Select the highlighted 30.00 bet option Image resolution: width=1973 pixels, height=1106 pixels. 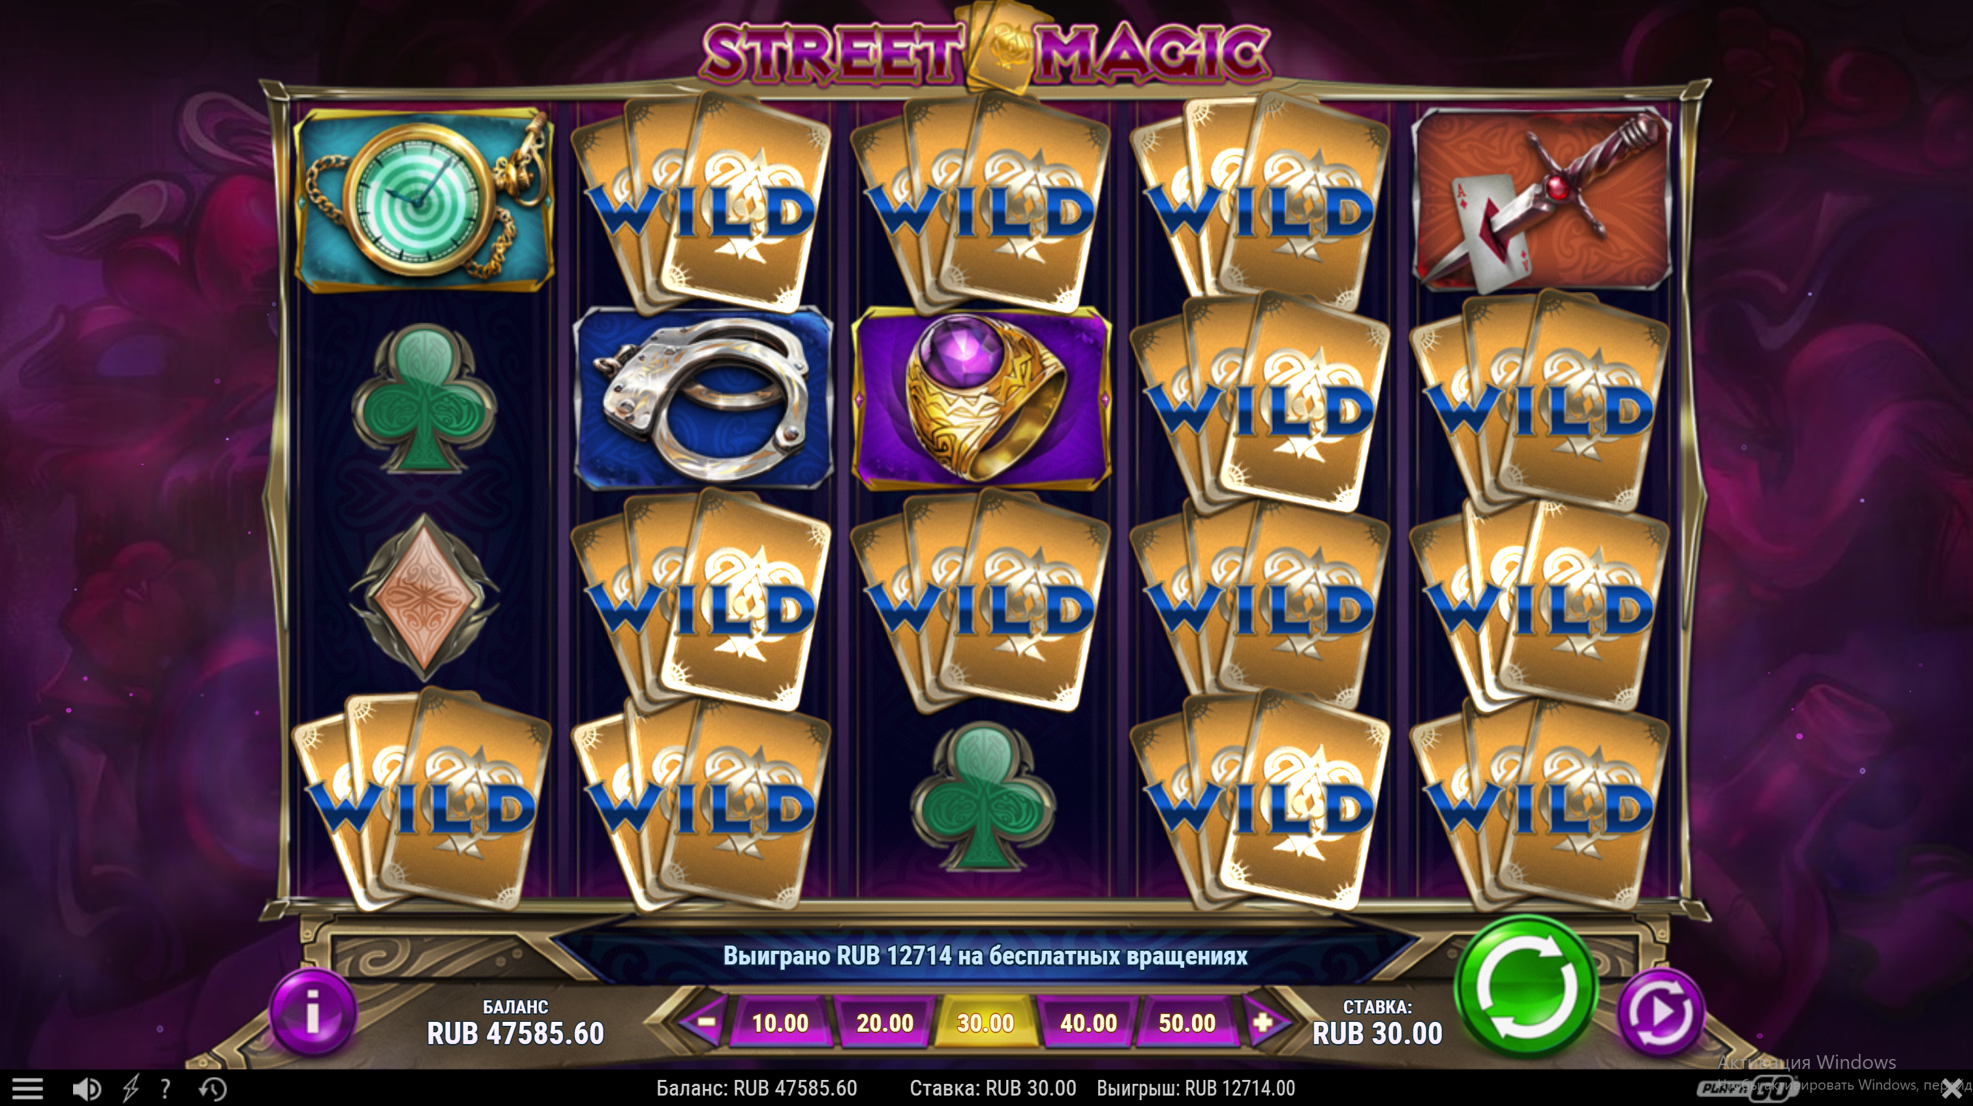(986, 1023)
